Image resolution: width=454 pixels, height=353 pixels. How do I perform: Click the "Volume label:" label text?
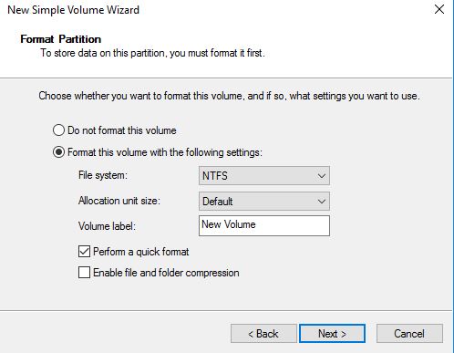(x=107, y=226)
